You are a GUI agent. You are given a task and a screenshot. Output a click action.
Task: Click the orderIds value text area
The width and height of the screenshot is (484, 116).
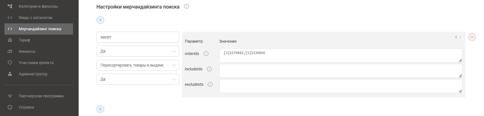tap(341, 56)
